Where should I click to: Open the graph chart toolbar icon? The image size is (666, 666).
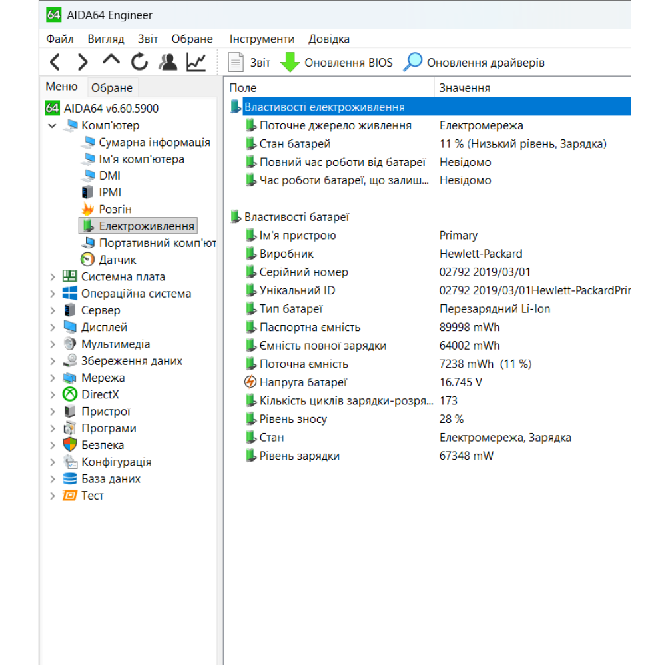196,62
